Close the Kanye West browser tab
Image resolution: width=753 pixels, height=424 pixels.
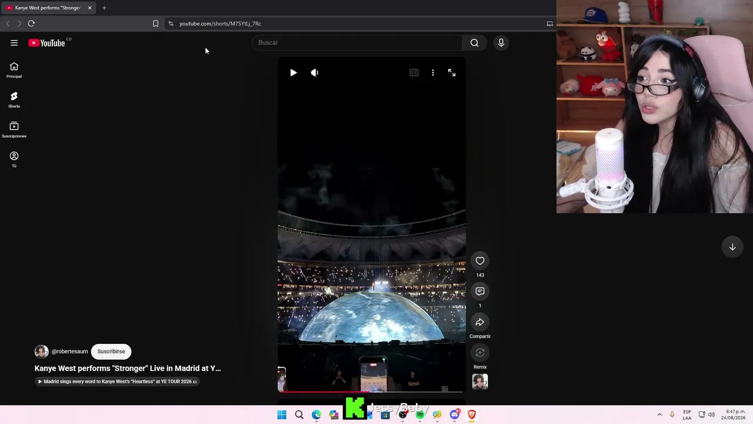(89, 8)
